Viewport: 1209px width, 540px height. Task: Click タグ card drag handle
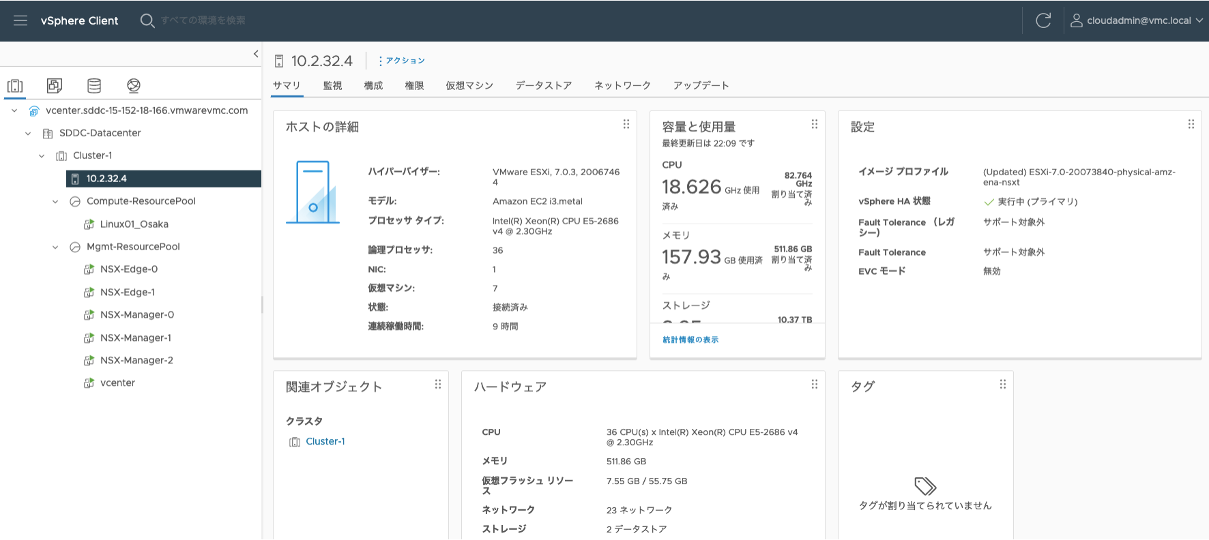click(x=1003, y=385)
